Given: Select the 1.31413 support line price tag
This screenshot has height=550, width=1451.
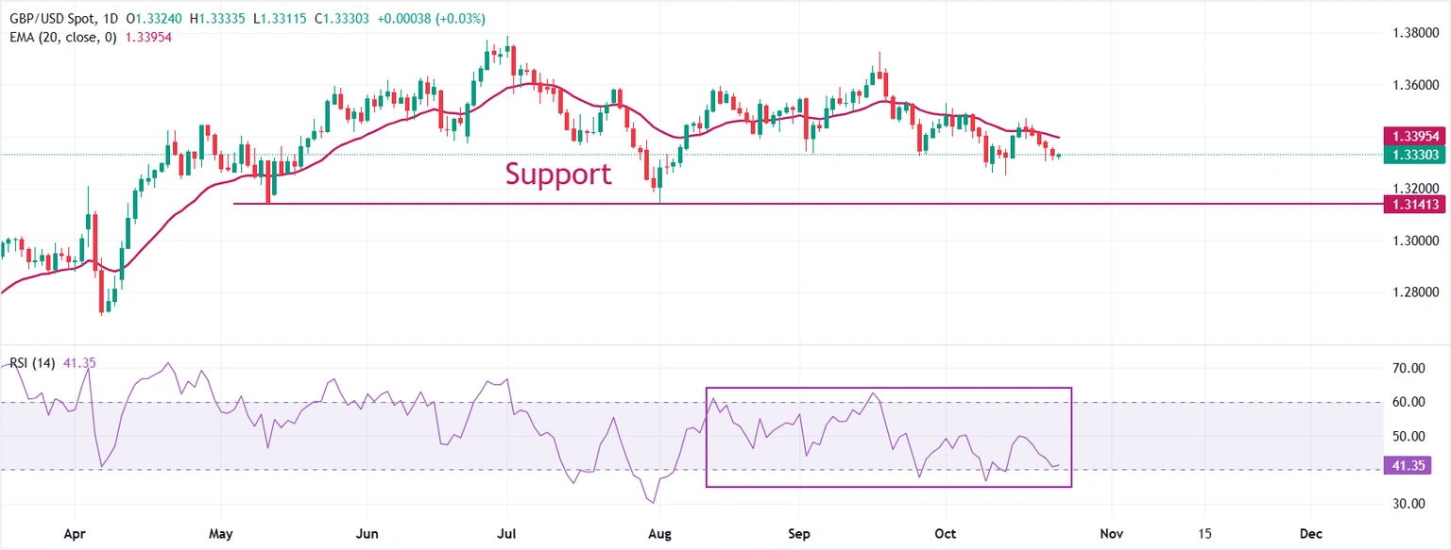Looking at the screenshot, I should [1413, 204].
